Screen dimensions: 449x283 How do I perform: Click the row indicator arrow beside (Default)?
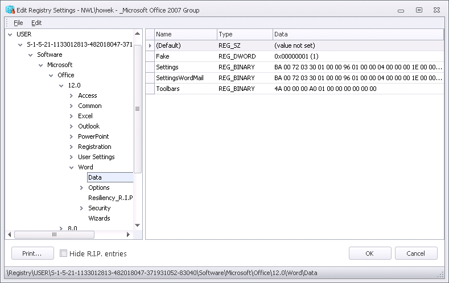pos(150,45)
